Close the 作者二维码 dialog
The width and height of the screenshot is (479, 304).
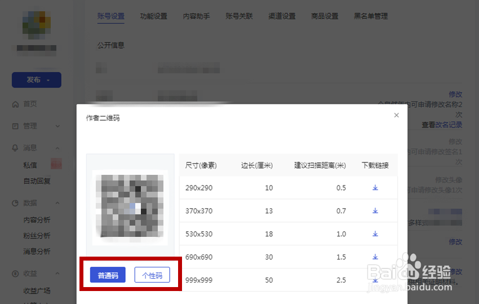[x=396, y=115]
